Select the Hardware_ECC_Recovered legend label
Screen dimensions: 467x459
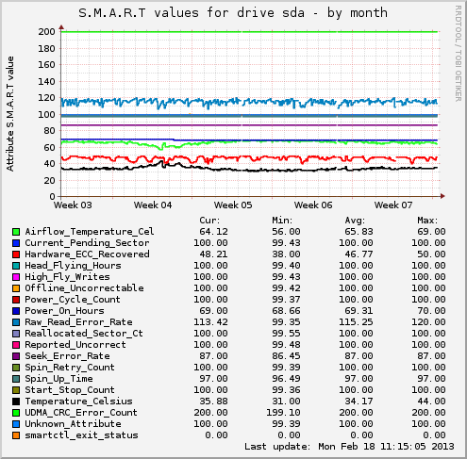coord(87,254)
